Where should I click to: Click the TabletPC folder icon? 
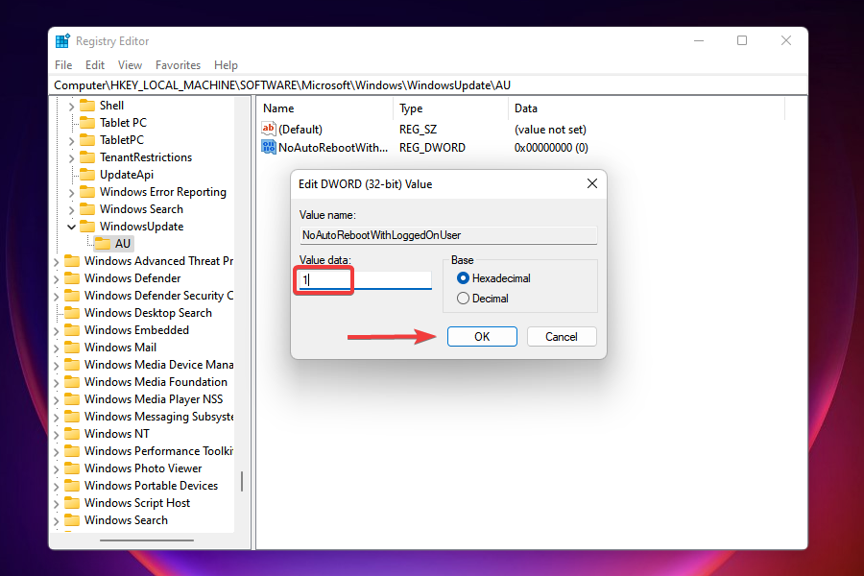pos(87,140)
